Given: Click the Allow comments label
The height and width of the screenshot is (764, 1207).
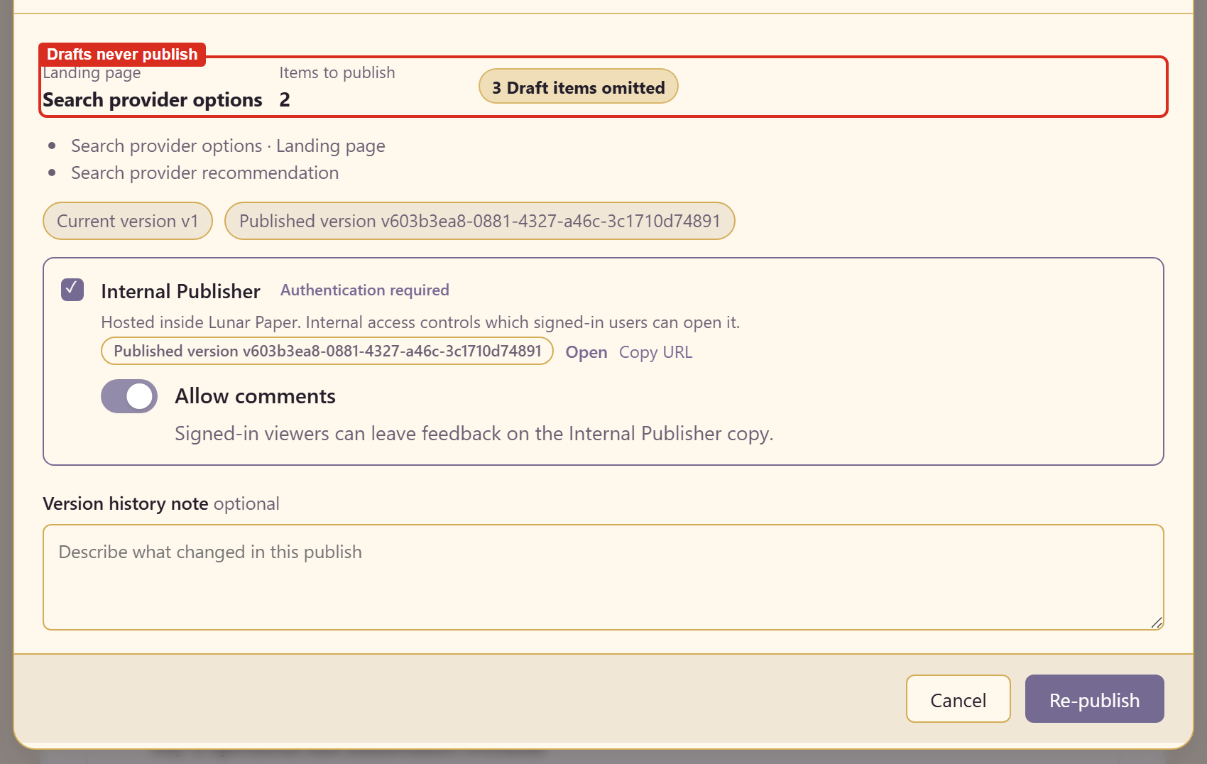Looking at the screenshot, I should click(x=255, y=395).
